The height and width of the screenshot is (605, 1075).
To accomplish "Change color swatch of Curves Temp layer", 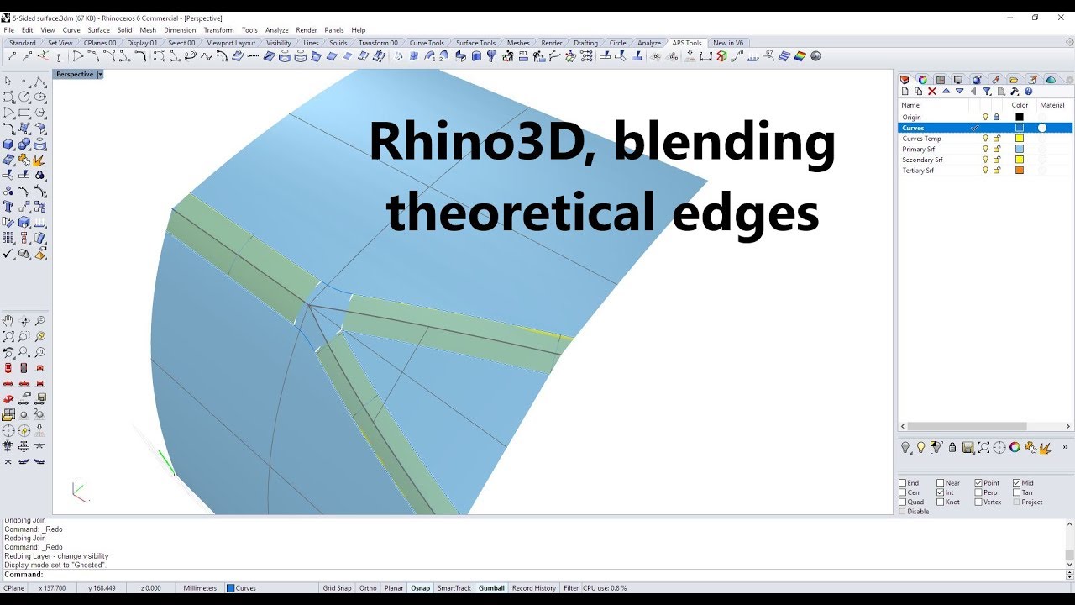I will pos(1020,139).
